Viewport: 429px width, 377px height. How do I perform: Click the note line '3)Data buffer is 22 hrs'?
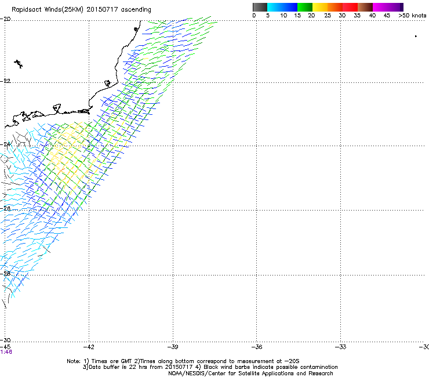coord(210,367)
